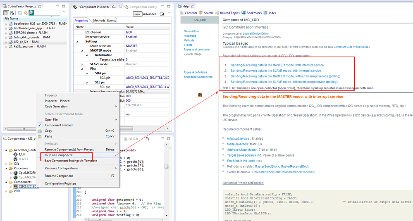Viewport: 413px width, 221px height.
Task: Choose Inspector - Pinned from context menu
Action: point(78,101)
